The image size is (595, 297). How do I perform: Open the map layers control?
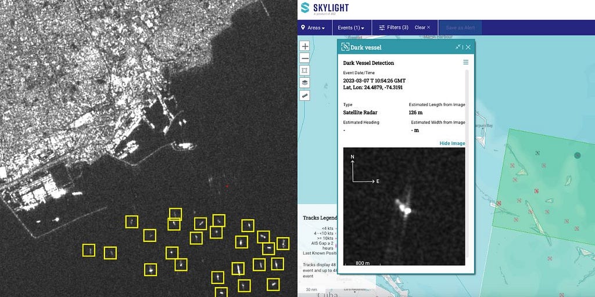(304, 83)
